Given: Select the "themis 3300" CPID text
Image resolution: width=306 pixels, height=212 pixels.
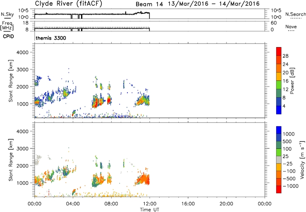Looking at the screenshot, I should point(51,38).
